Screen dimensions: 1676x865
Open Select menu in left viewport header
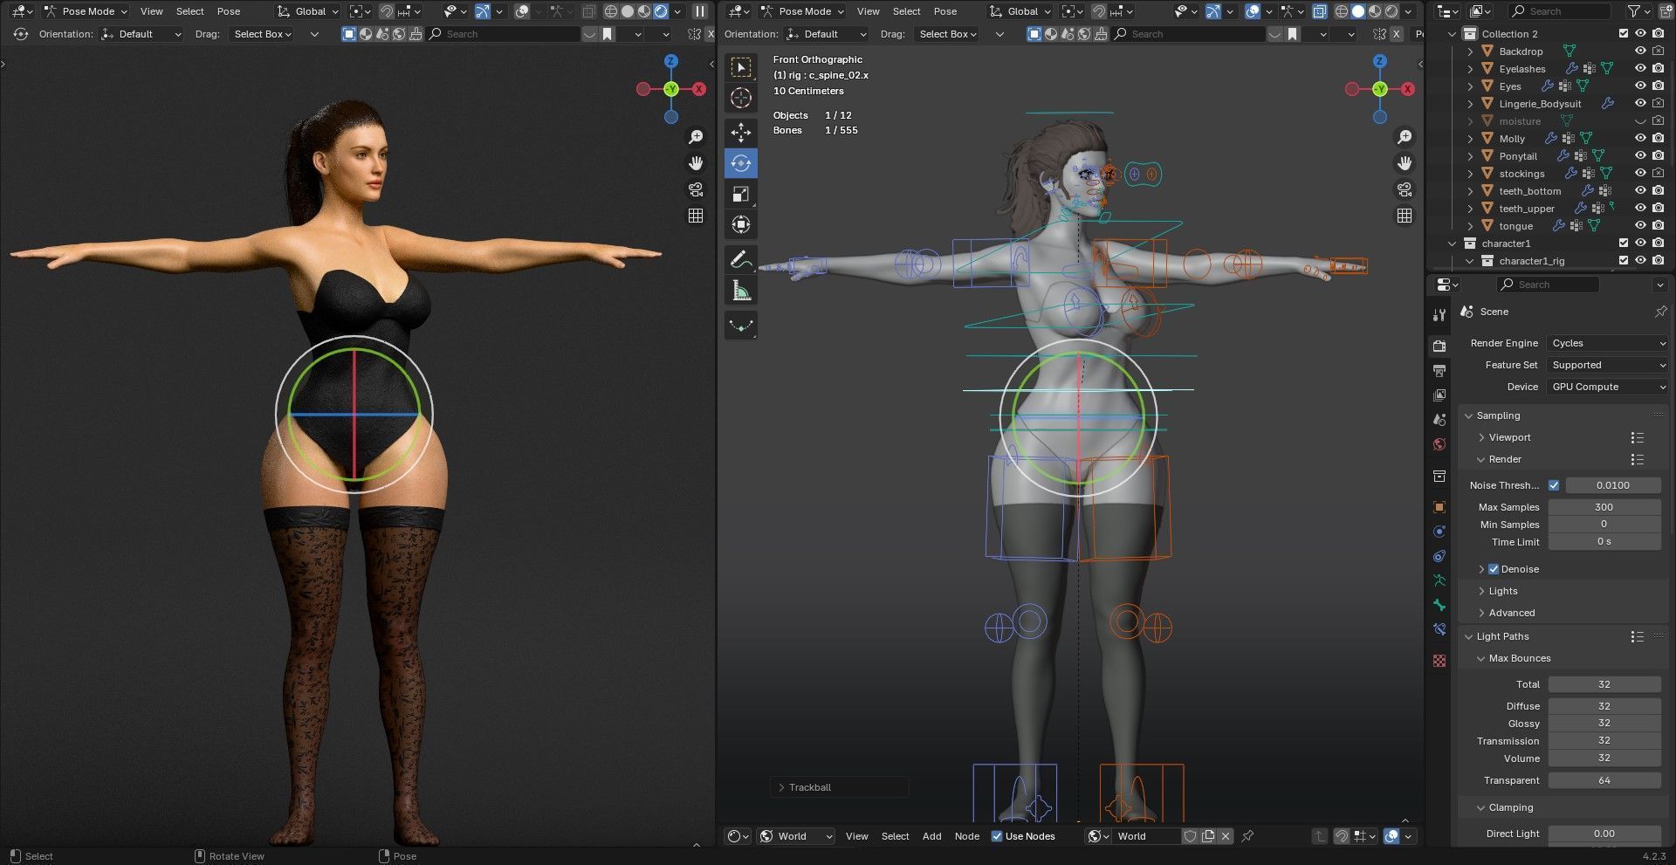coord(190,11)
